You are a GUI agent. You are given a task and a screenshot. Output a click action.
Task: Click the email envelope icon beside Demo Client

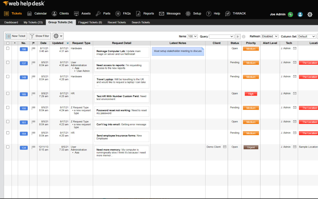coord(225,147)
